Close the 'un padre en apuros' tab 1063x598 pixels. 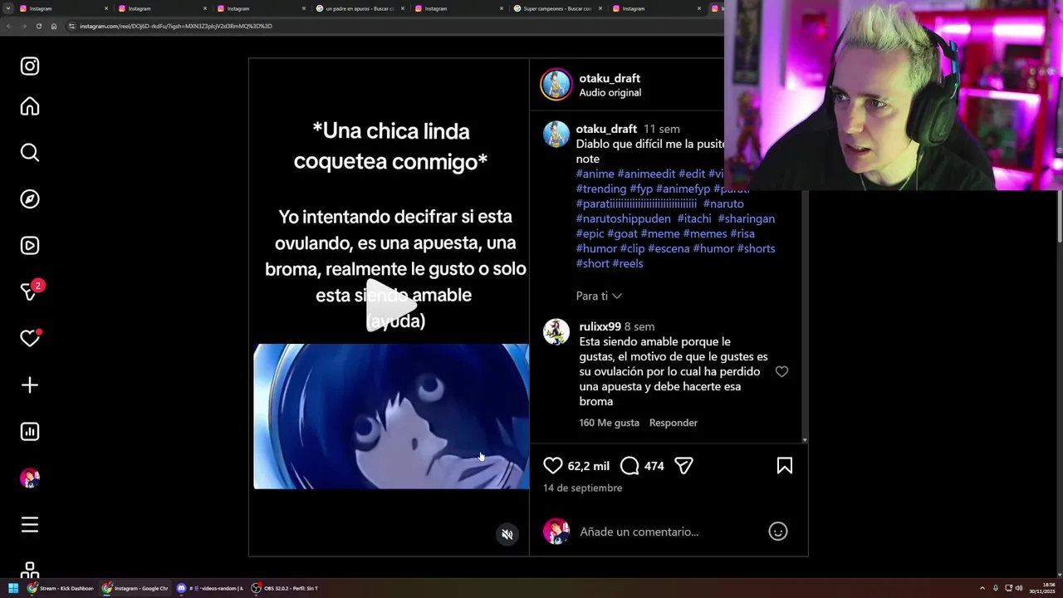[x=403, y=8]
